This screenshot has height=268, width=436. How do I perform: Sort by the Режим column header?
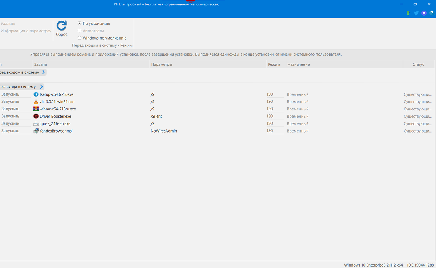point(275,64)
